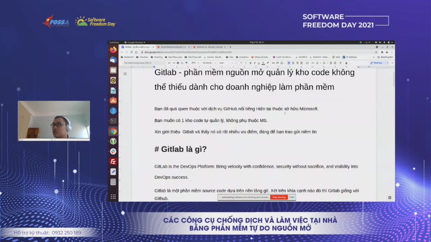The height and width of the screenshot is (242, 431).
Task: Click the menu search box
Action: (x=144, y=63)
